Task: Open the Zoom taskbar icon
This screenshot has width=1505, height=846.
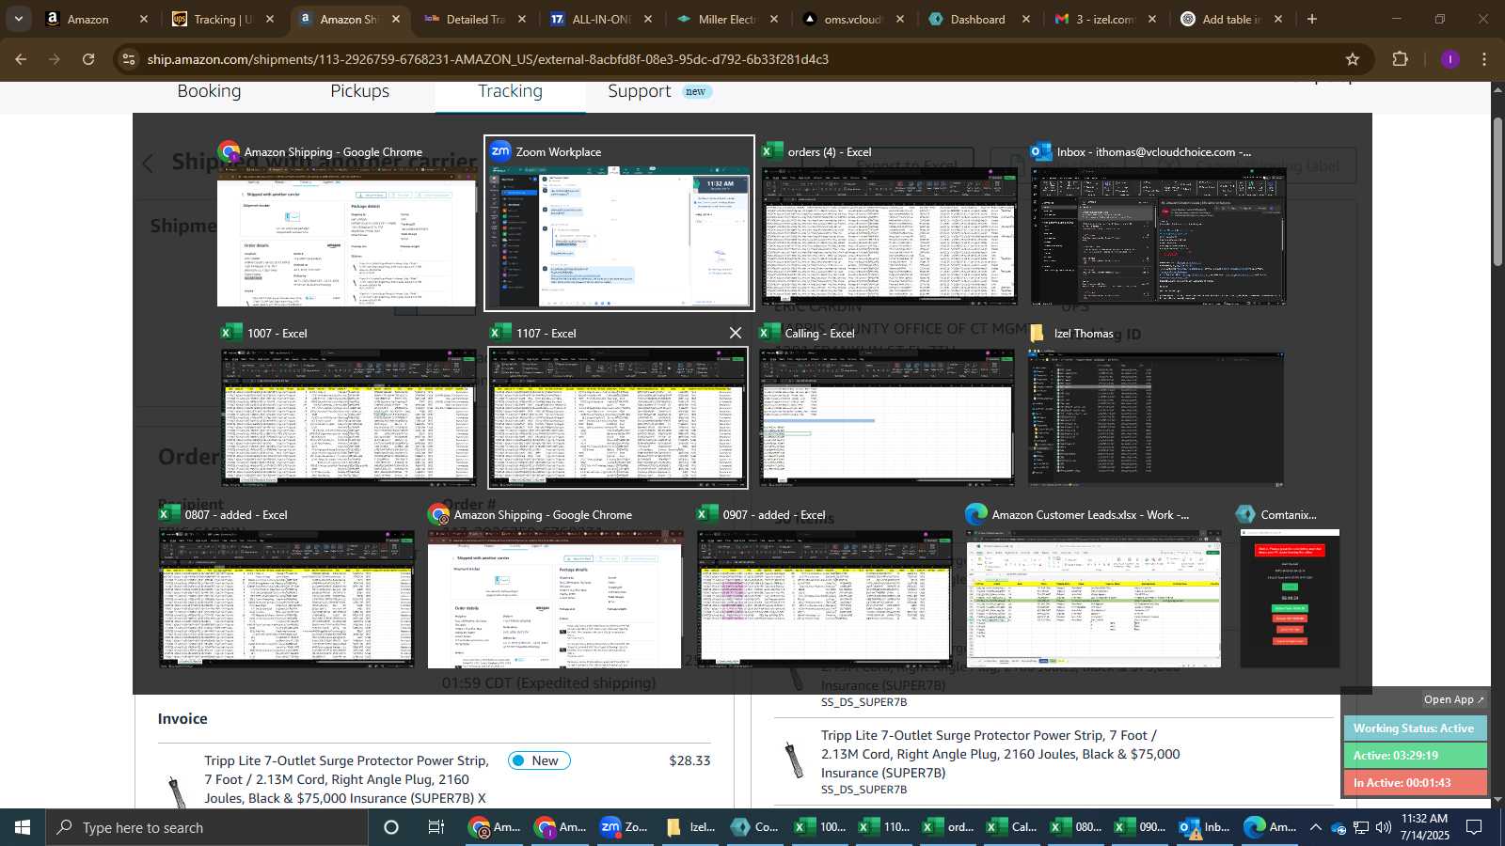Action: tap(625, 827)
